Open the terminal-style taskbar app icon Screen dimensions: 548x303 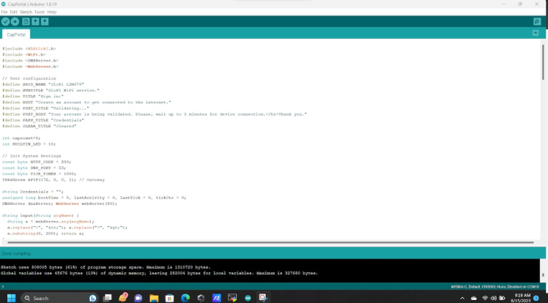point(232,298)
